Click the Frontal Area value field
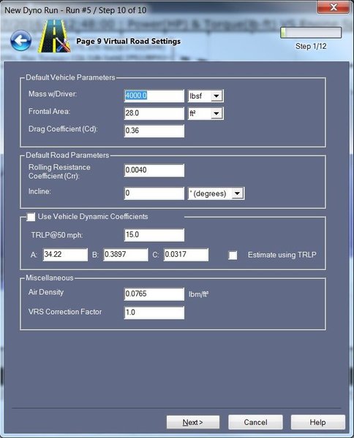 click(x=154, y=113)
